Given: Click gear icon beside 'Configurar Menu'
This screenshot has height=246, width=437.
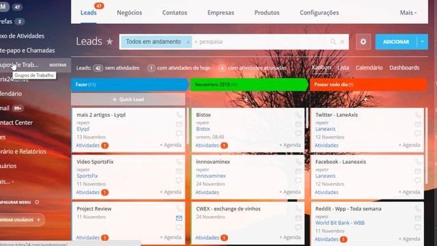Looking at the screenshot, I should pyautogui.click(x=37, y=202).
